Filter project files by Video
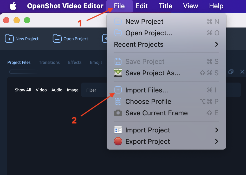Viewport: 246px width, 175px height. click(41, 90)
